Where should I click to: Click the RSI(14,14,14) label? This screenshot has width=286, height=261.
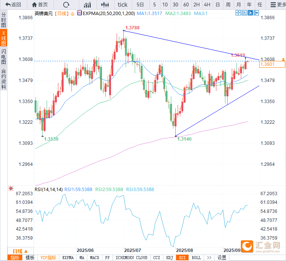pos(49,190)
